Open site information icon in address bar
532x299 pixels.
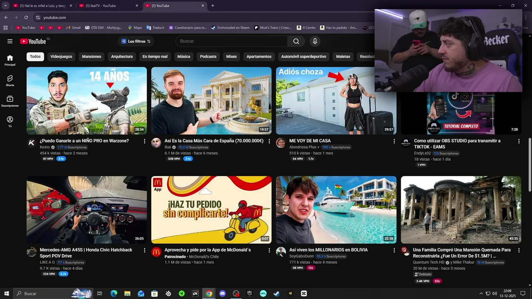[38, 17]
